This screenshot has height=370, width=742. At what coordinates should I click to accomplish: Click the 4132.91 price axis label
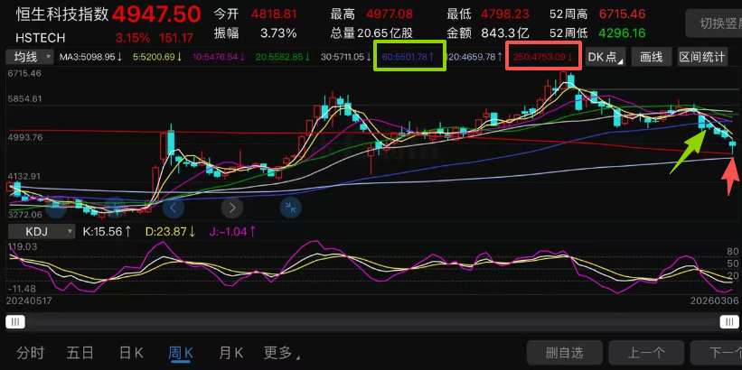pyautogui.click(x=25, y=176)
